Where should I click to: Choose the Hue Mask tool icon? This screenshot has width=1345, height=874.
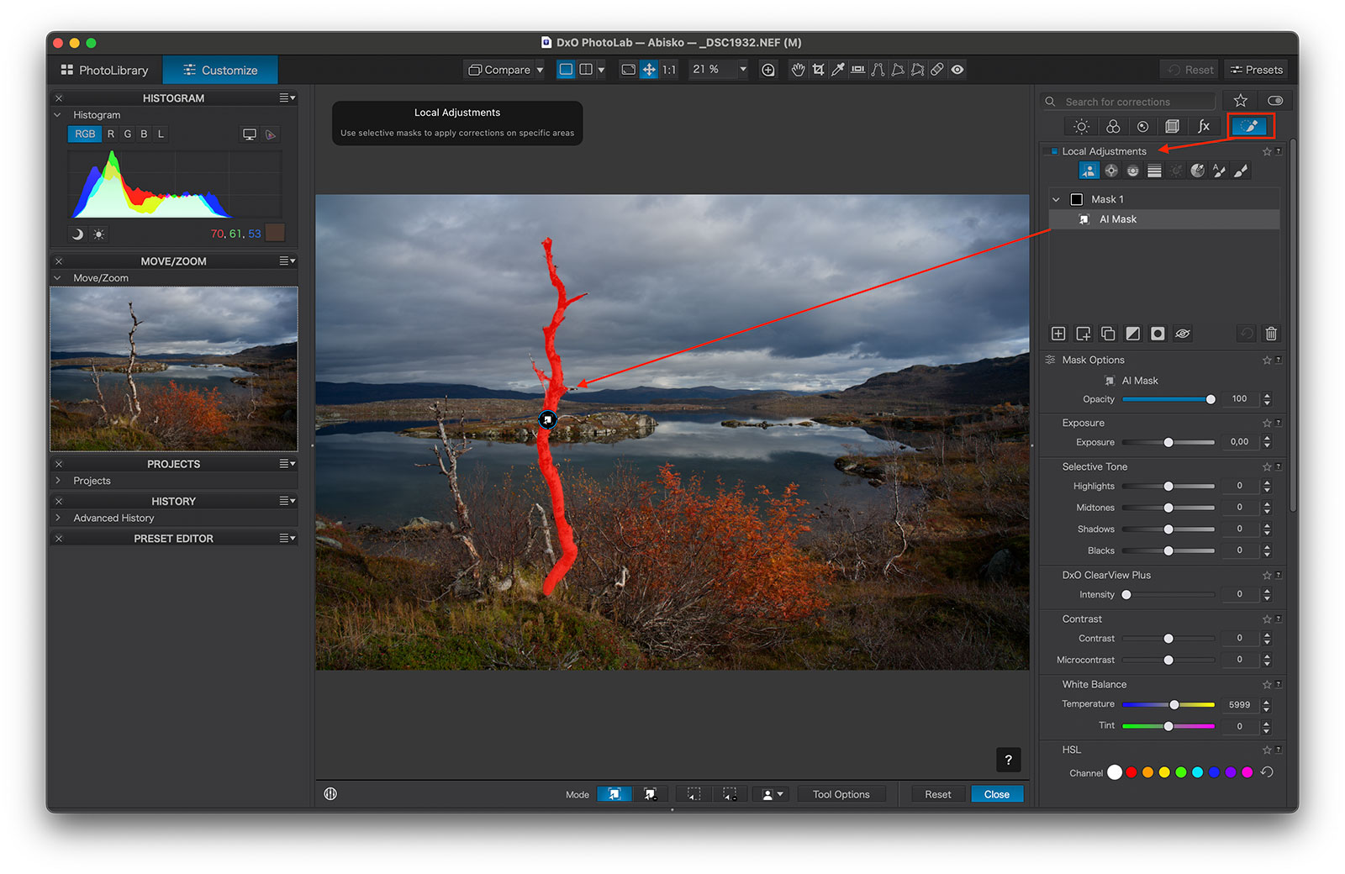tap(1198, 171)
